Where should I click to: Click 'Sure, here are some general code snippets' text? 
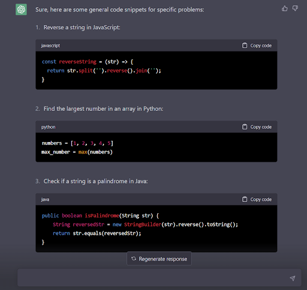91,10
